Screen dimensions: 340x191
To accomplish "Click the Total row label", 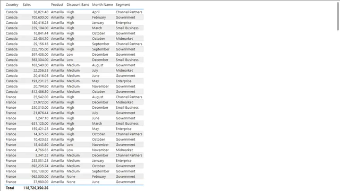I will (10, 188).
